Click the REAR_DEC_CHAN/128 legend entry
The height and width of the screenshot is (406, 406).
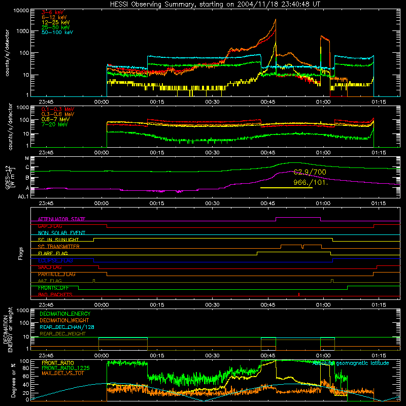(67, 327)
